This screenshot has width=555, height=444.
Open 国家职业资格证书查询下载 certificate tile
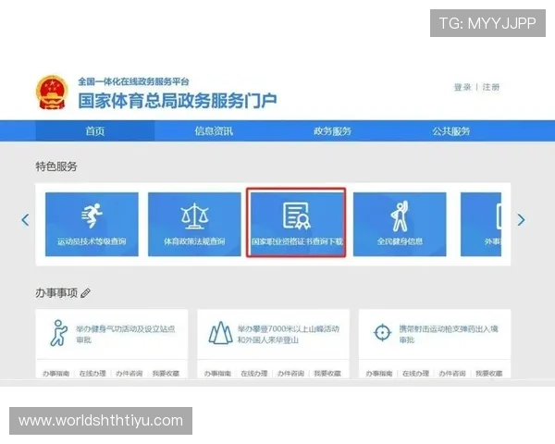pos(296,223)
